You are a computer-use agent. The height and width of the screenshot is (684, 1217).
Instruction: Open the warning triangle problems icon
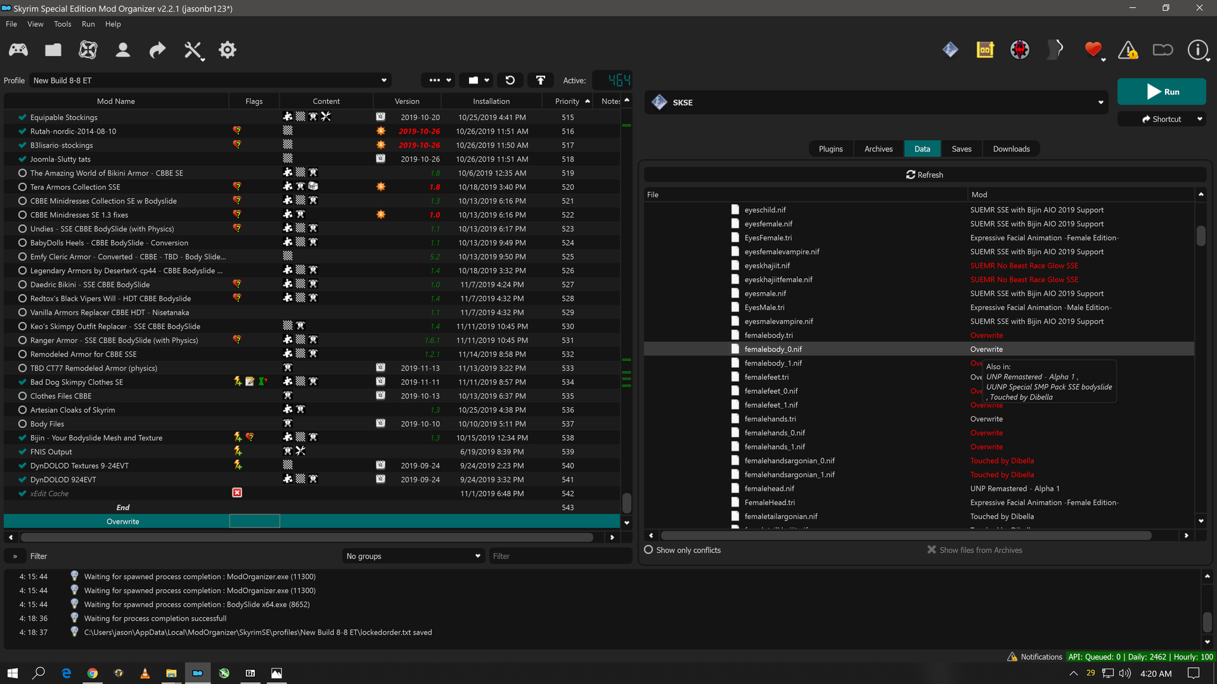pyautogui.click(x=1128, y=50)
